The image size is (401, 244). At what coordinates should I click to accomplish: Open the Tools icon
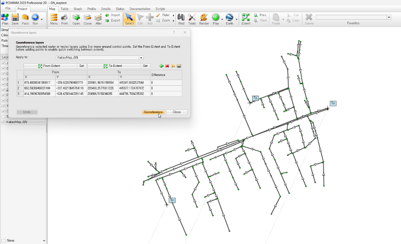point(192,19)
